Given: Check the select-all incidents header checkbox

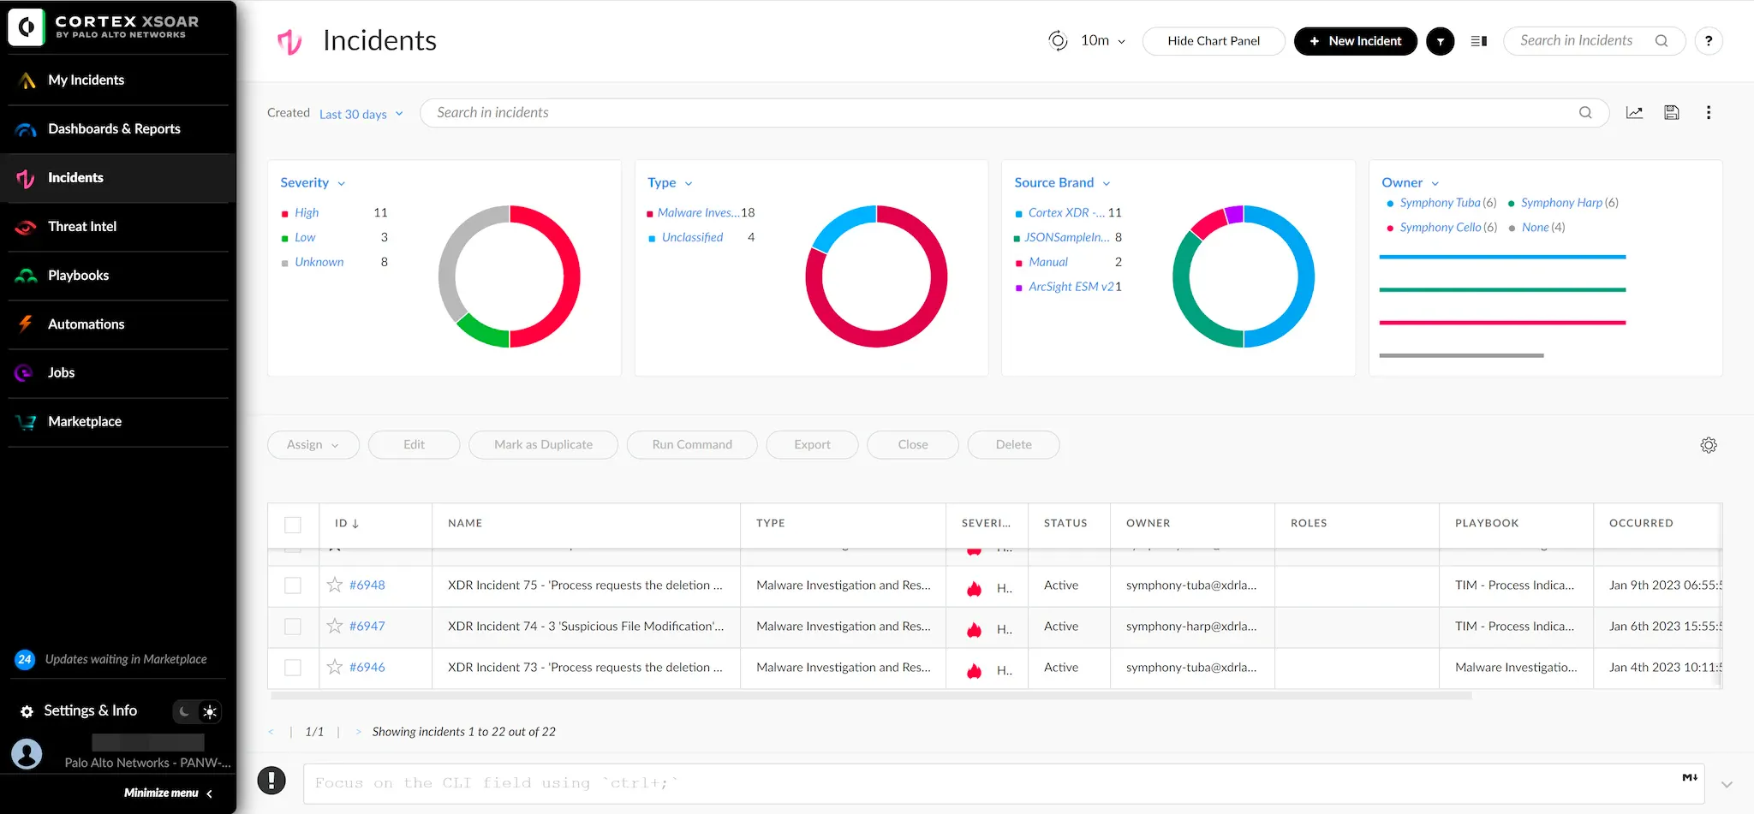Looking at the screenshot, I should pyautogui.click(x=293, y=525).
